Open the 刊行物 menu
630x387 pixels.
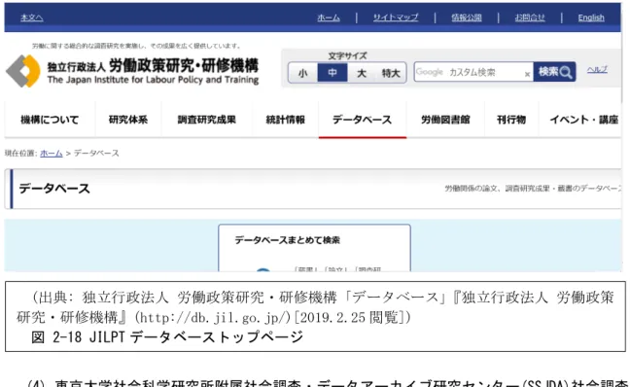[511, 120]
